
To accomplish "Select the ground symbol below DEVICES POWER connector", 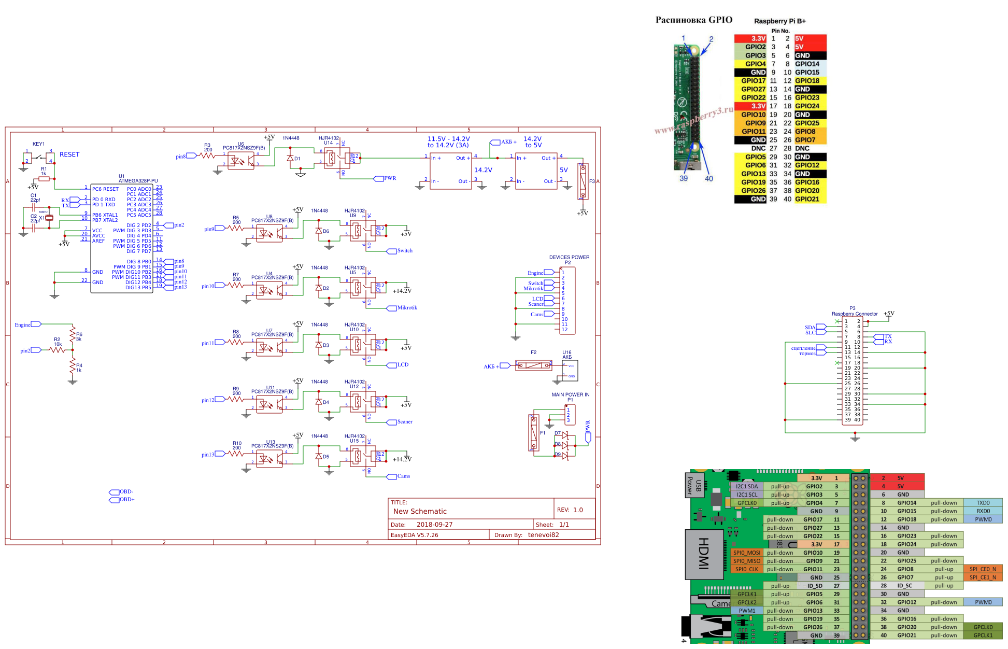I will click(516, 337).
